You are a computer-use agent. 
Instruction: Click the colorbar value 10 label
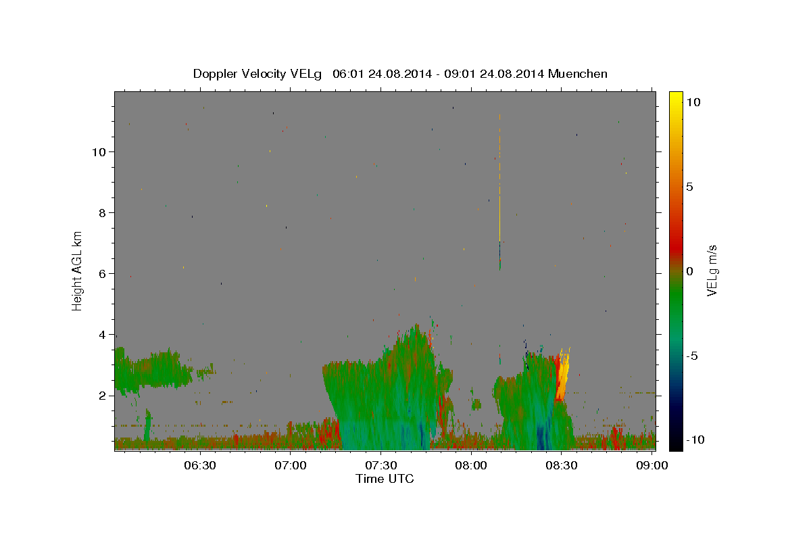click(x=693, y=102)
